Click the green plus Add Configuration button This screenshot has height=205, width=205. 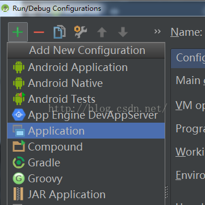(18, 32)
